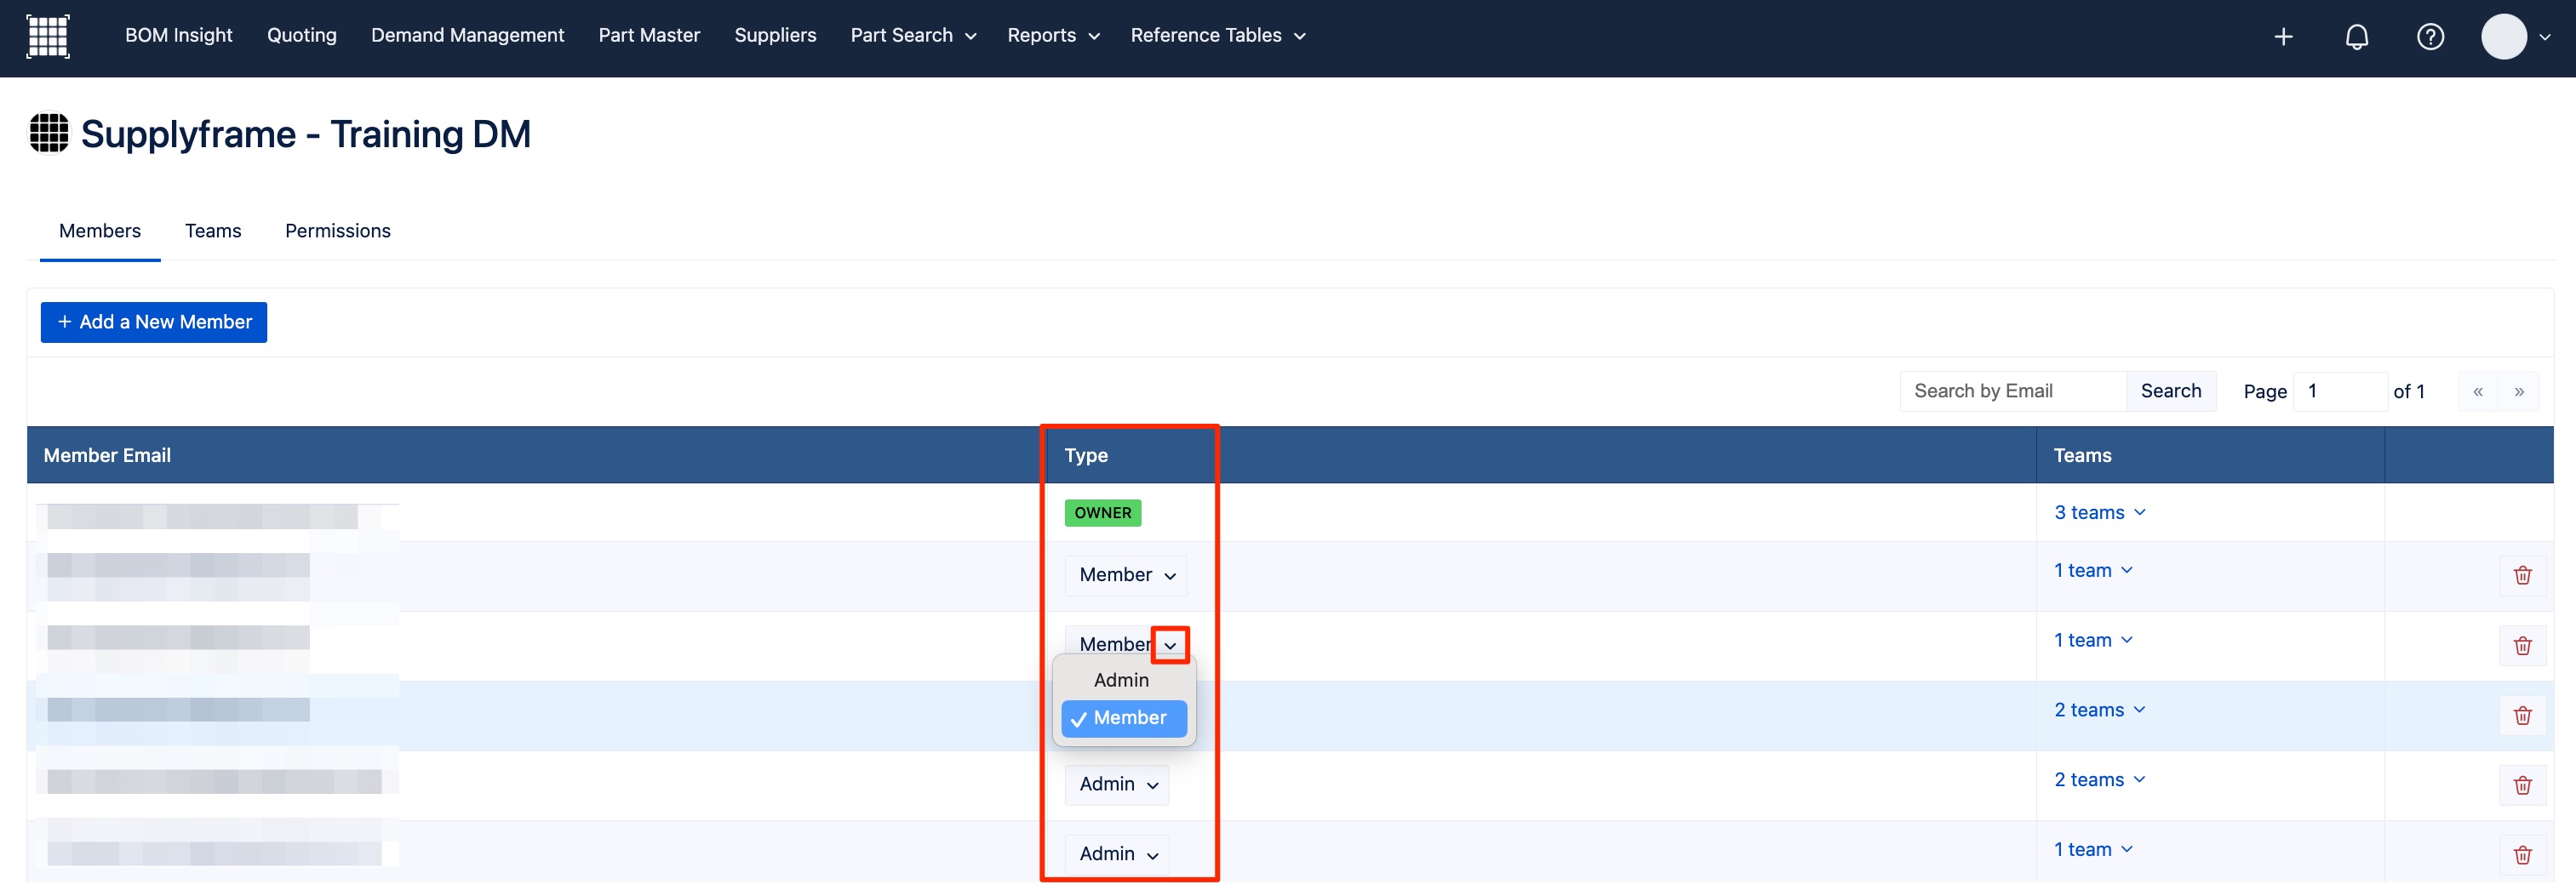
Task: Open Suppliers page
Action: (775, 35)
